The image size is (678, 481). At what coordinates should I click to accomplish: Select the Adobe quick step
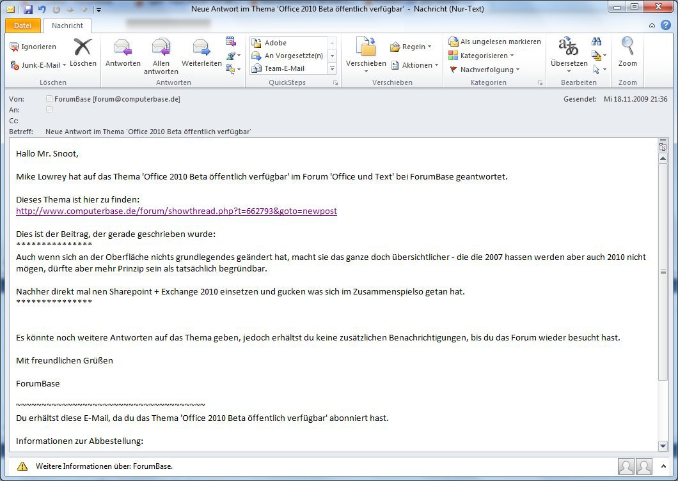[288, 43]
